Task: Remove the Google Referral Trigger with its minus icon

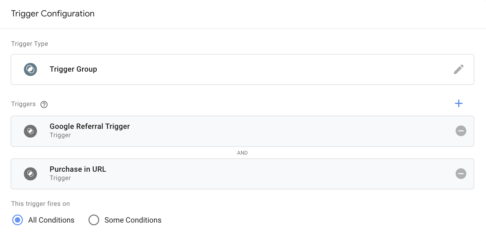Action: (461, 131)
